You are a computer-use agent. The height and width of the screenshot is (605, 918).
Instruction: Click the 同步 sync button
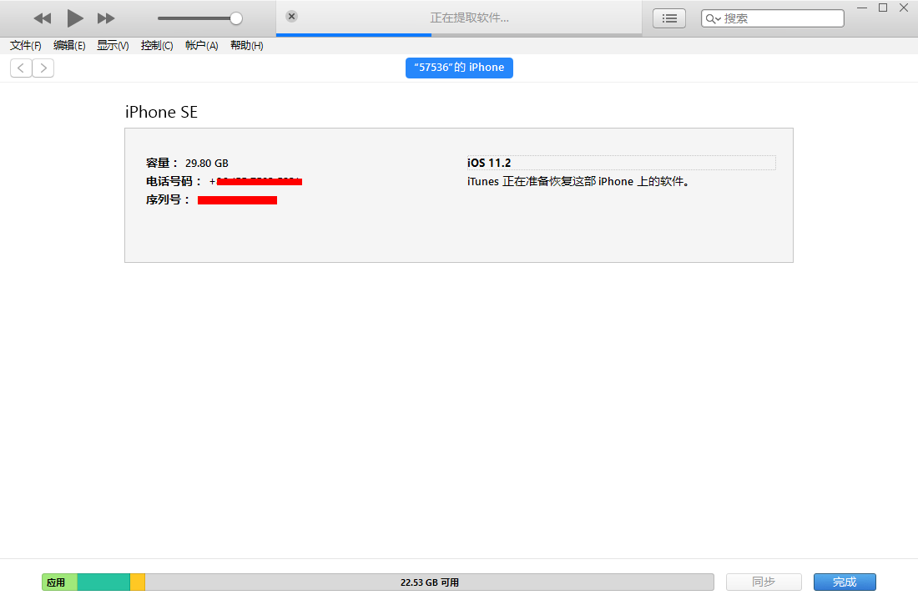pos(764,582)
